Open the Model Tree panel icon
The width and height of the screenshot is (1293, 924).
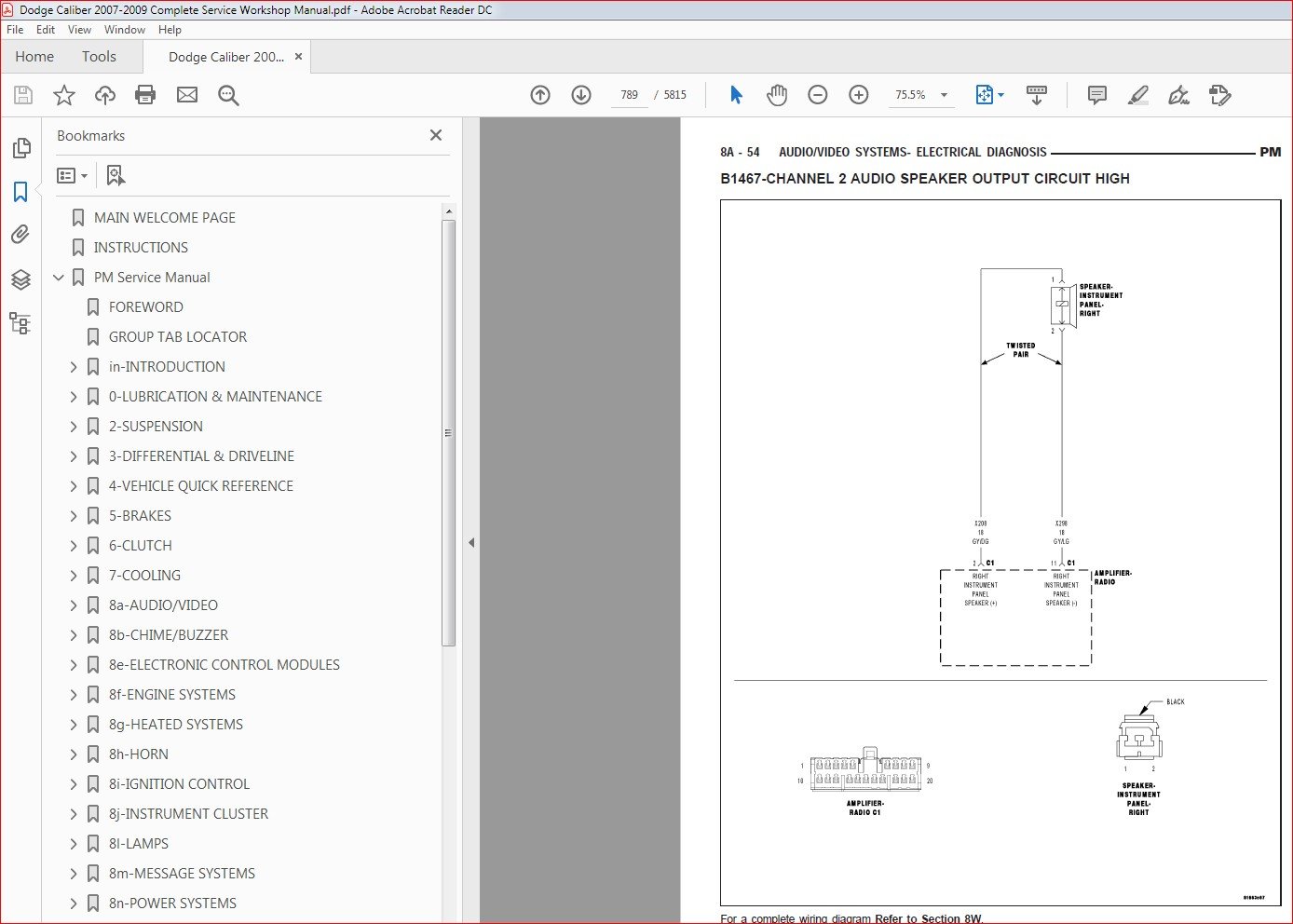point(20,323)
